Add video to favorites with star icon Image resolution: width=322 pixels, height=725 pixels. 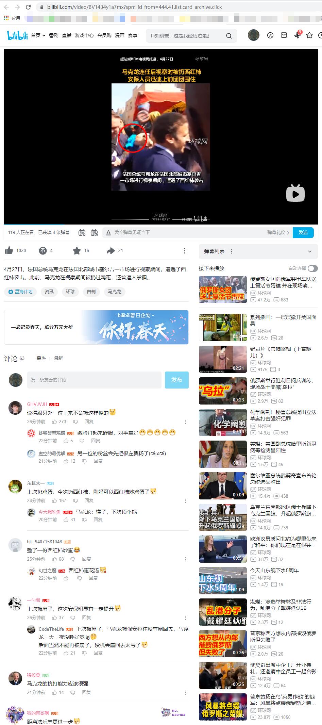77,251
